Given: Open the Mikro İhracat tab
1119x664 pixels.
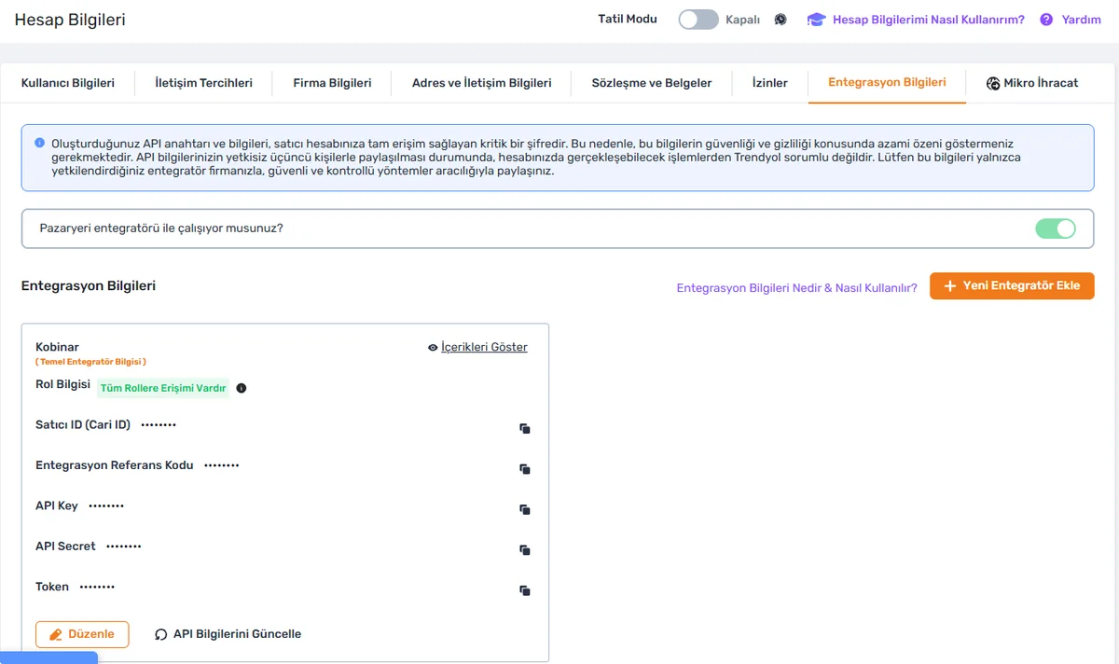Looking at the screenshot, I should click(x=1032, y=83).
